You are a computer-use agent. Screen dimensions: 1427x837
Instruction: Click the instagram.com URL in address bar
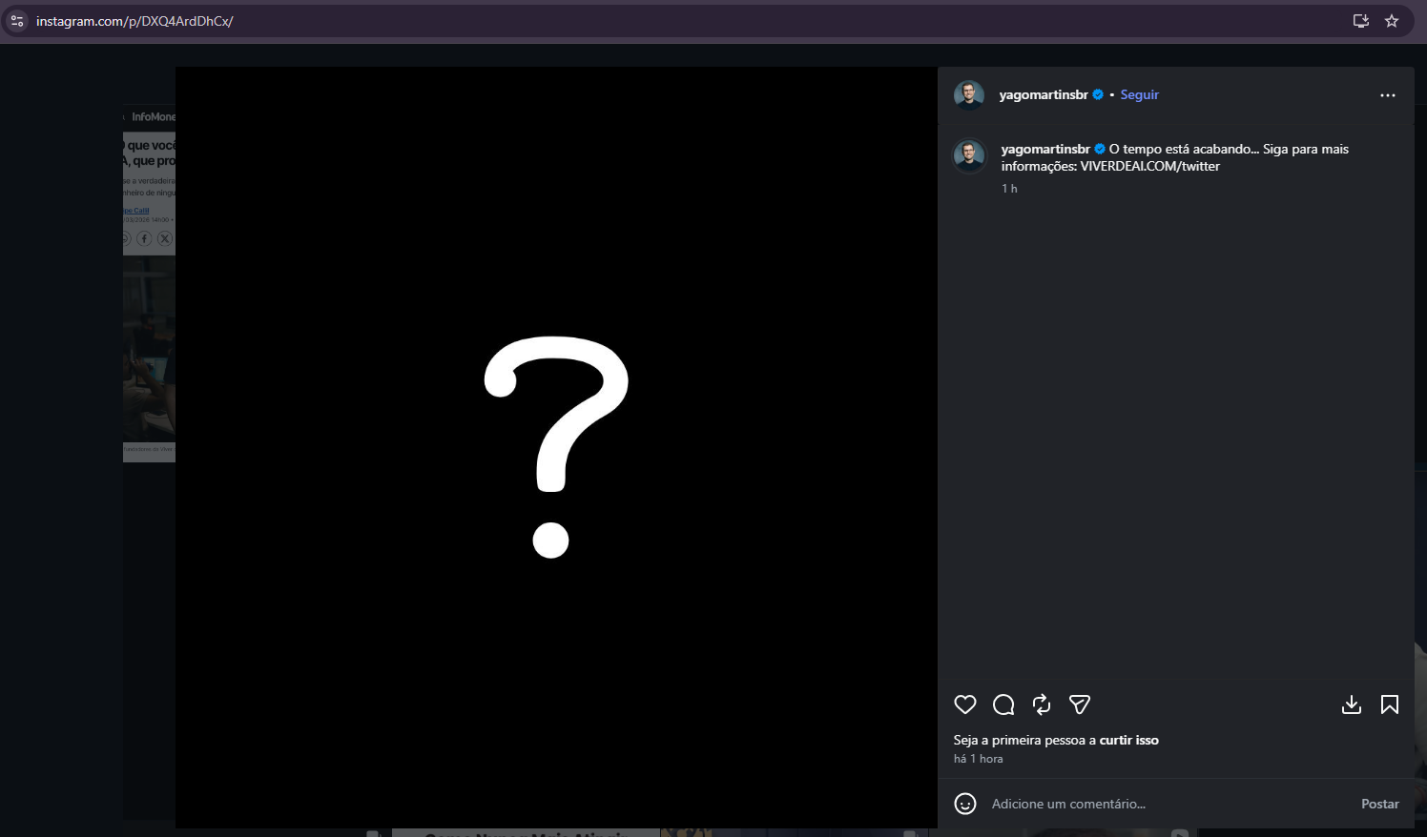pyautogui.click(x=134, y=21)
